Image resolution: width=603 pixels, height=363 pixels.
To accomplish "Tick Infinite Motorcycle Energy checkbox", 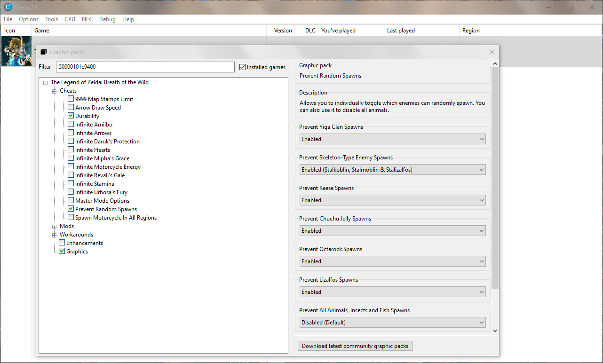I will pos(71,167).
